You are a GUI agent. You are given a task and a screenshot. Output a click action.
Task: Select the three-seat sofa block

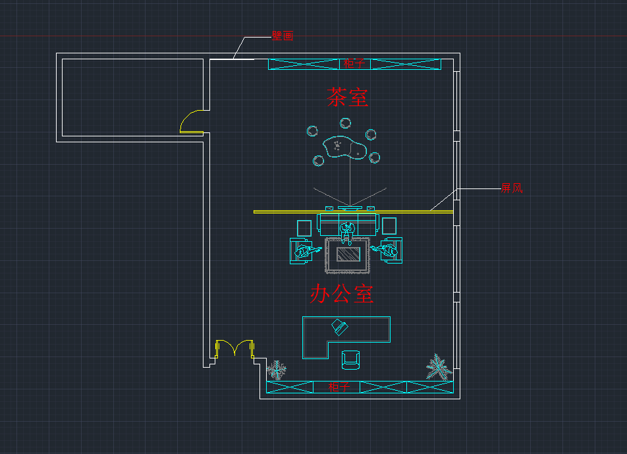point(348,225)
